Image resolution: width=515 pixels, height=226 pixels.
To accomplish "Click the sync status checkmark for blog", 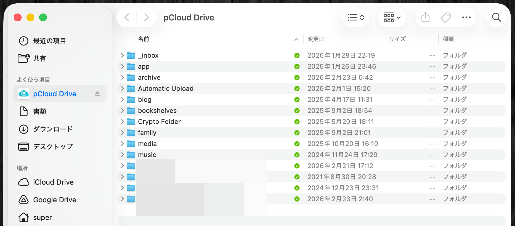I will (x=297, y=100).
